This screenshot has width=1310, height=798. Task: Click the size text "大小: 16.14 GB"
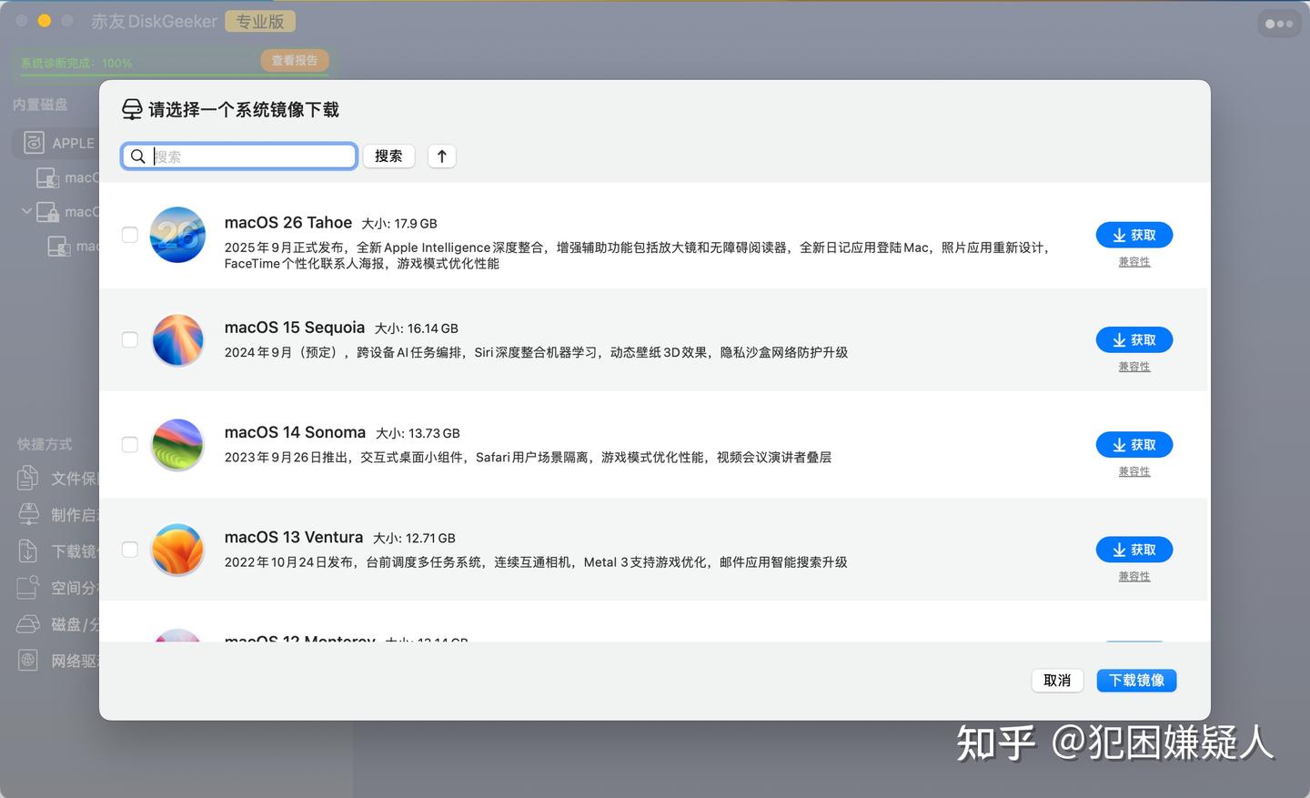pyautogui.click(x=417, y=328)
